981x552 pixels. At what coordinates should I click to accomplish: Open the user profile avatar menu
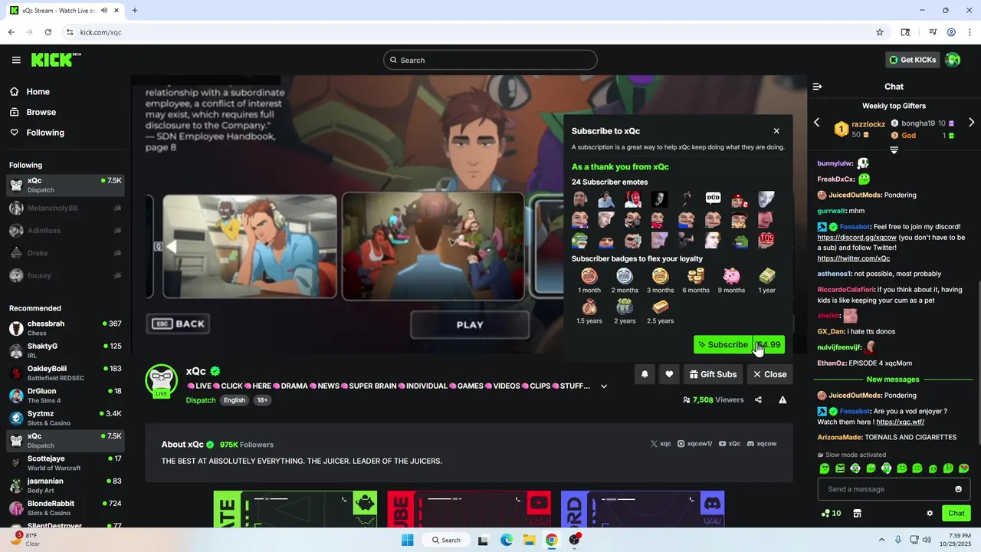(x=953, y=60)
